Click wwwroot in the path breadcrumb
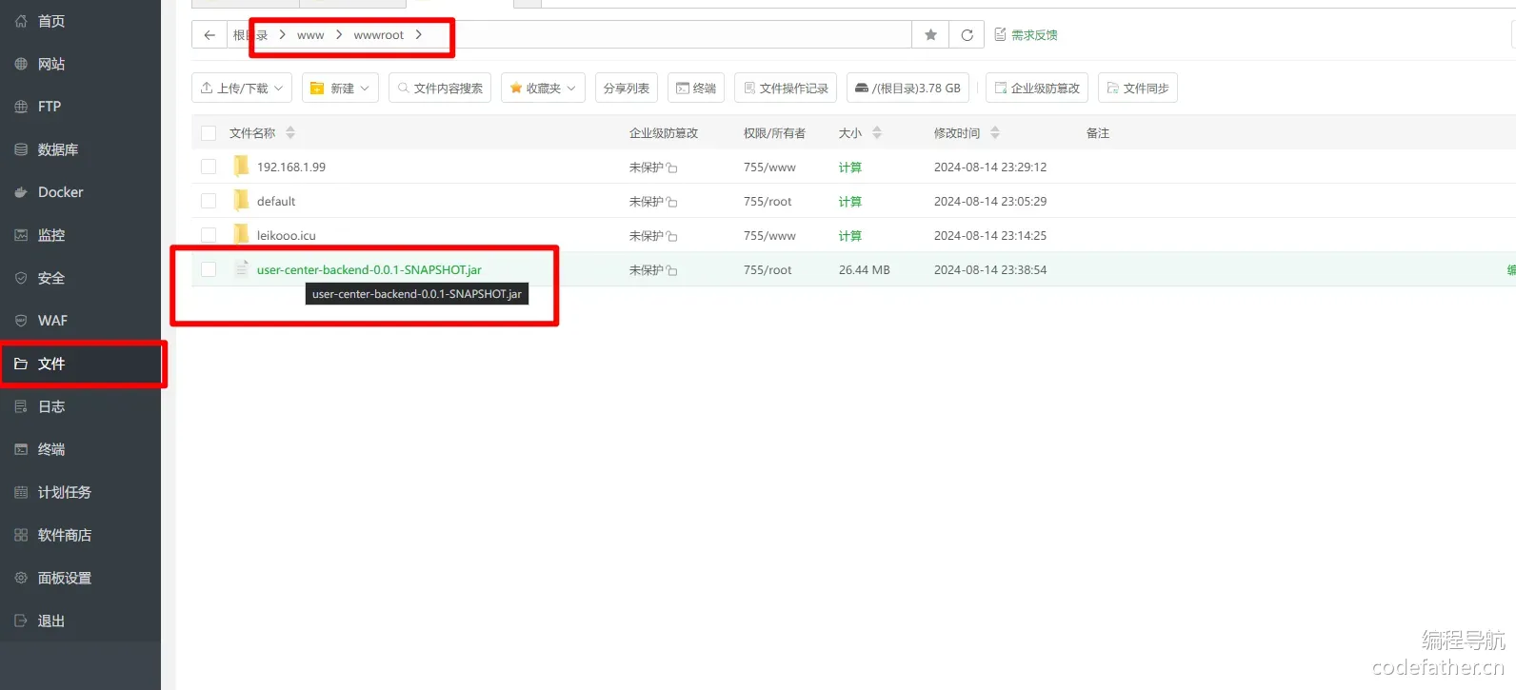This screenshot has width=1516, height=690. click(378, 35)
